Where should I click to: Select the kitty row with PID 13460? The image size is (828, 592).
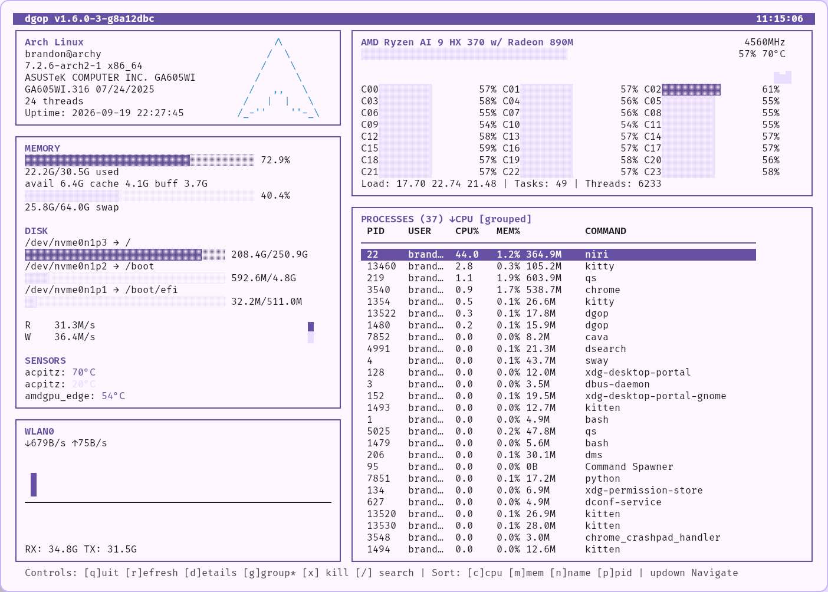(558, 267)
